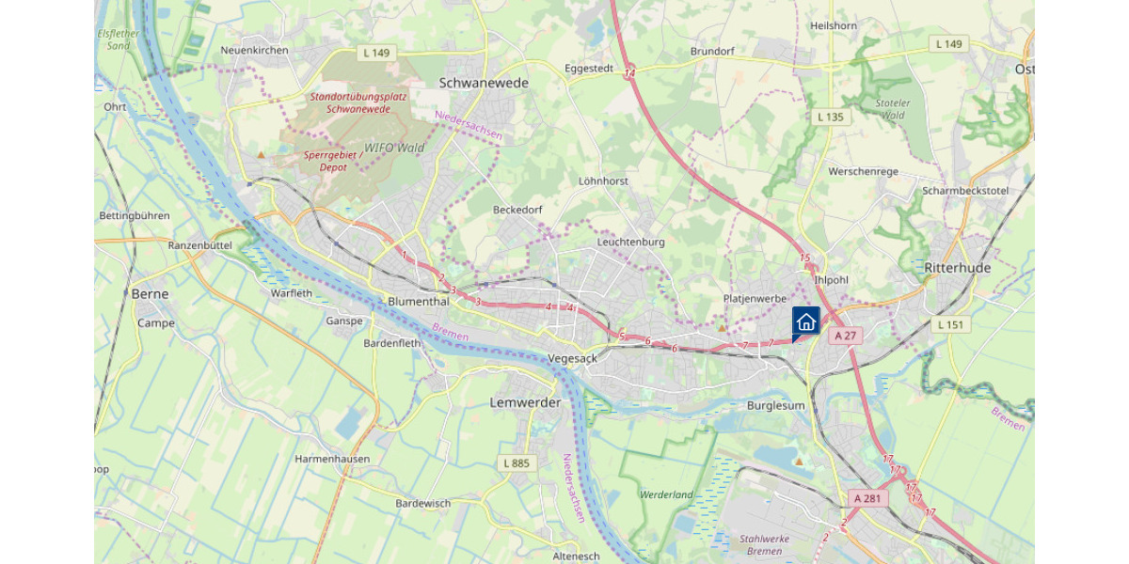The height and width of the screenshot is (564, 1129).
Task: Click the Platjenwerbe label
Action: [755, 298]
